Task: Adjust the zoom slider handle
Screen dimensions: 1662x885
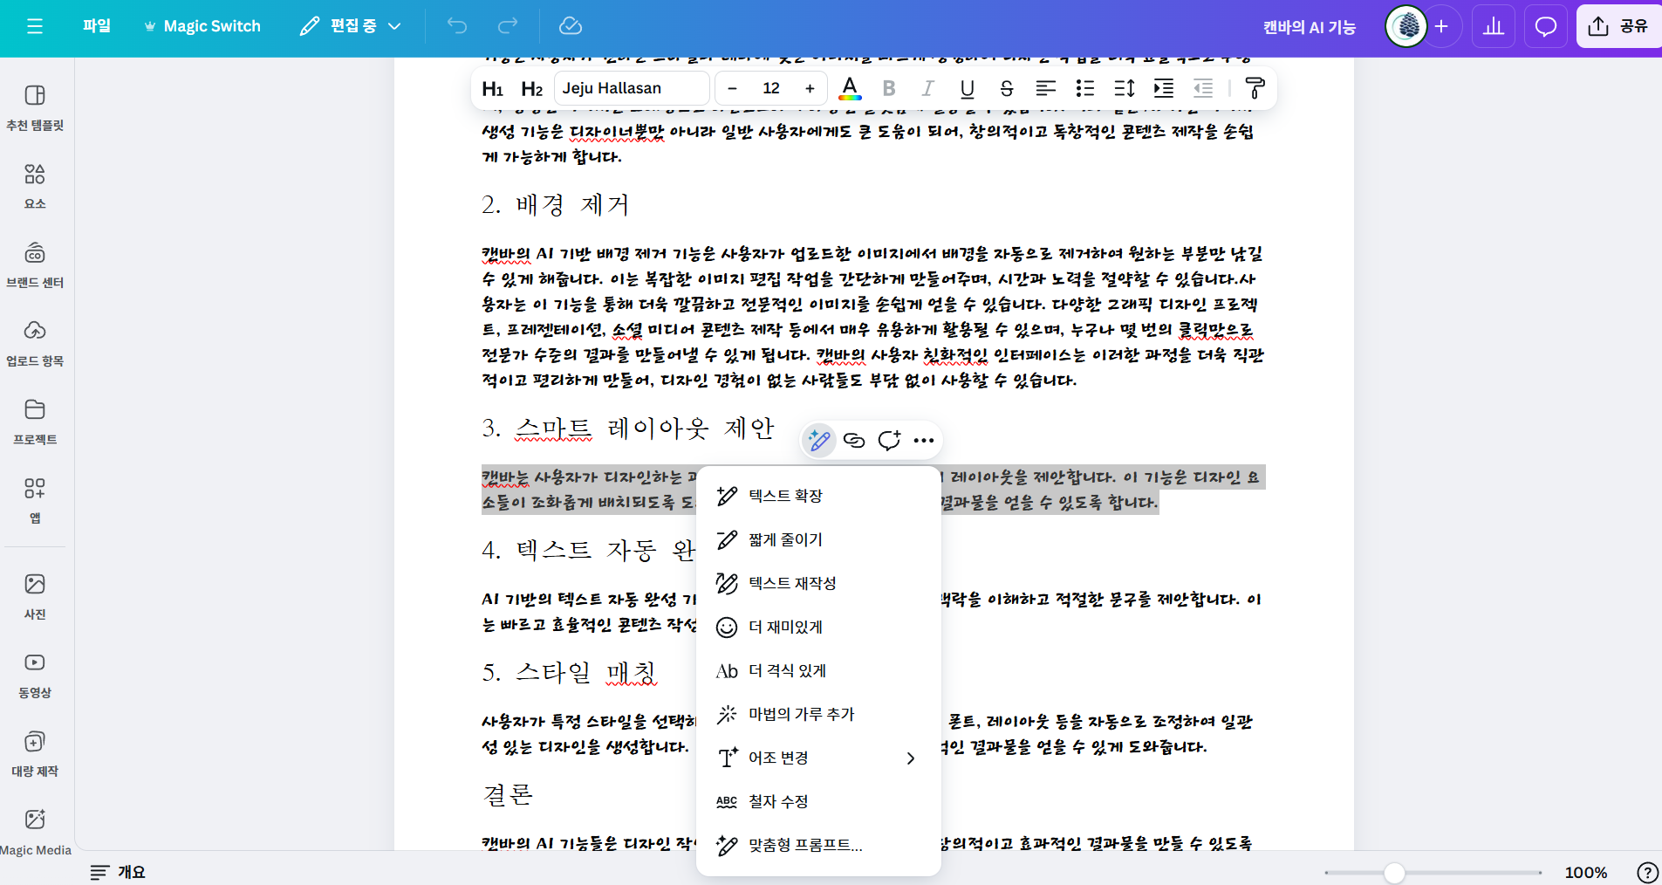Action: tap(1394, 873)
